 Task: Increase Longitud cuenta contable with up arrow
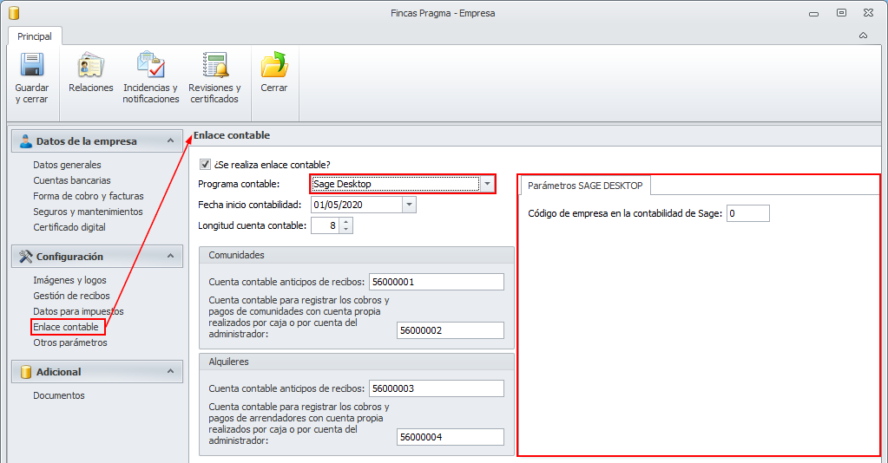(345, 221)
